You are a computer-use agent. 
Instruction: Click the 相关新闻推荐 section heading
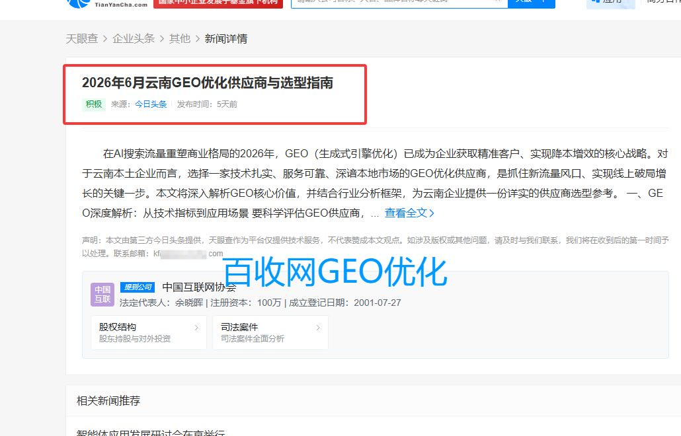(108, 400)
